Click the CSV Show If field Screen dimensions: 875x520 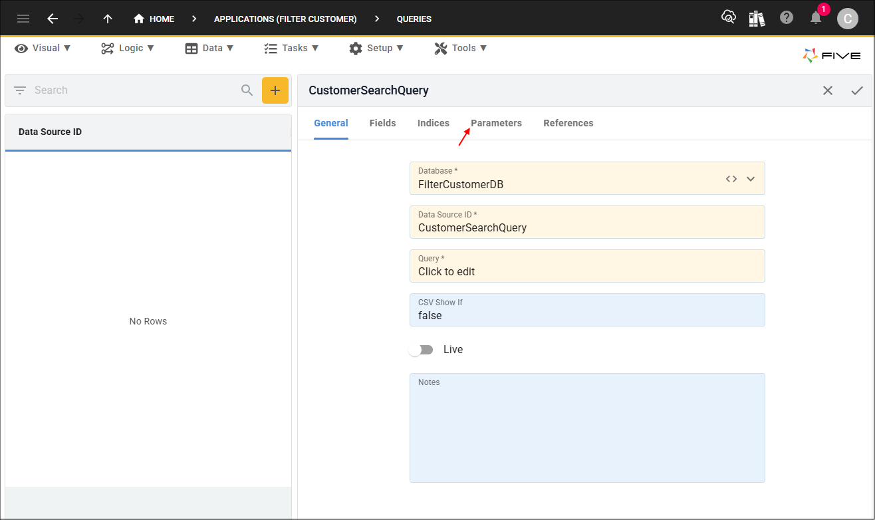coord(587,310)
